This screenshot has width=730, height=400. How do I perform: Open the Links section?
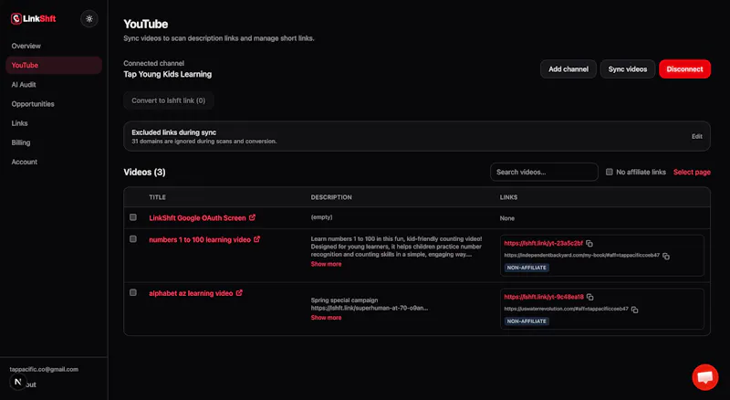pyautogui.click(x=54, y=123)
